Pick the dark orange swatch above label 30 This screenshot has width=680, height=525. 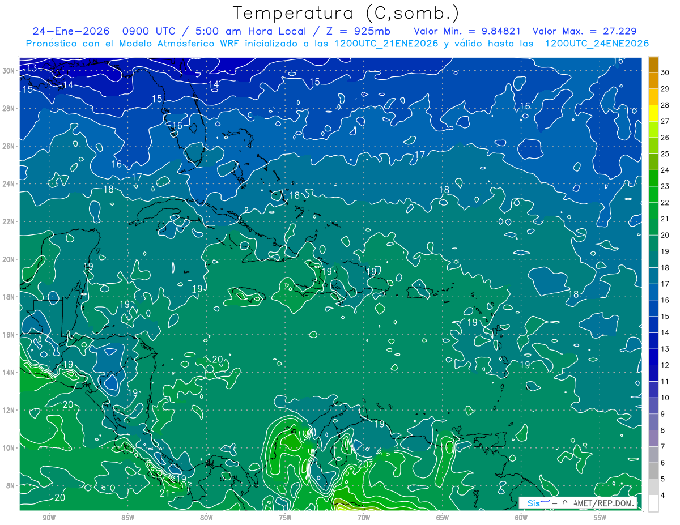tap(653, 64)
